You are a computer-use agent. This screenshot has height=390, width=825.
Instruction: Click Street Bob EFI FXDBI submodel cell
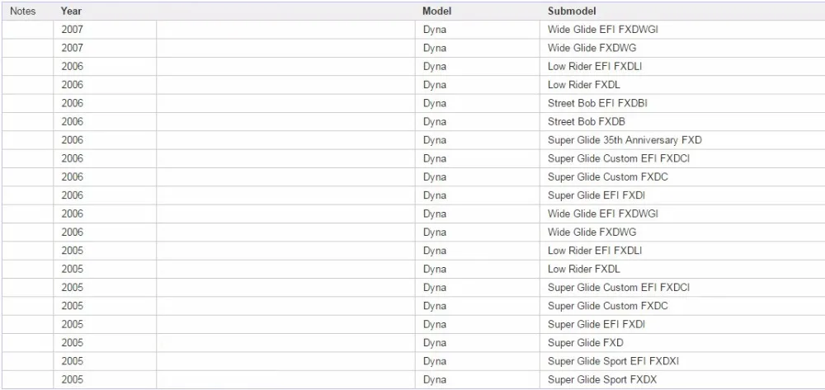pos(597,103)
